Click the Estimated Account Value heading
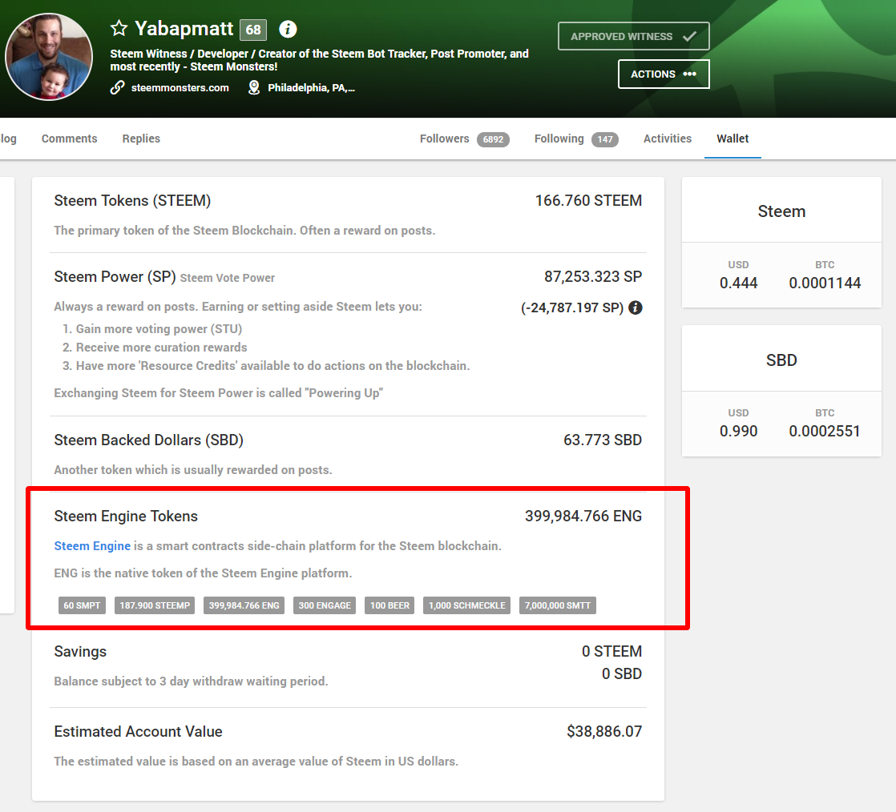 [139, 731]
